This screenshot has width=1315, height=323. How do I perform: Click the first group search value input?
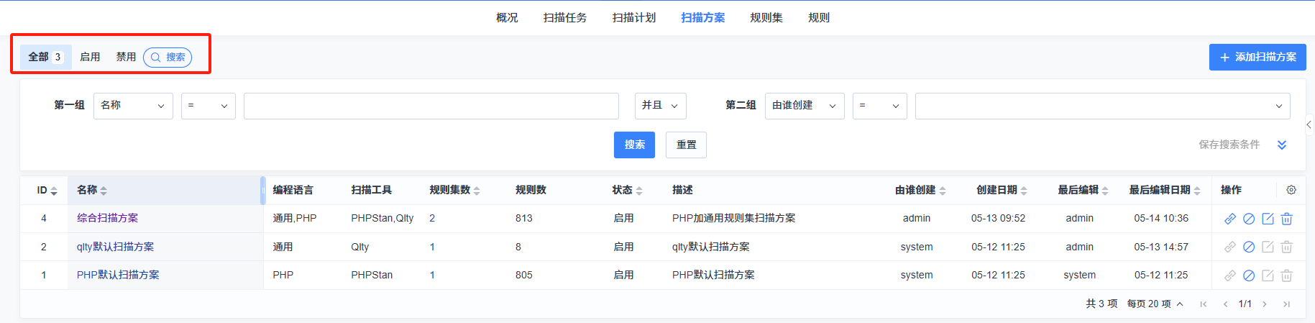pos(431,106)
